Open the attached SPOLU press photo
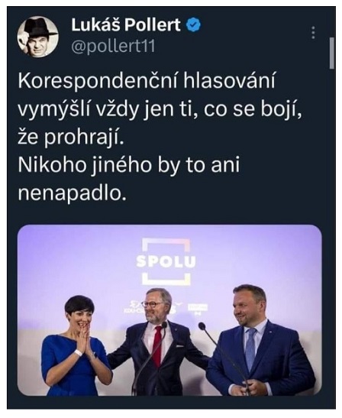This screenshot has height=418, width=342. [x=169, y=310]
